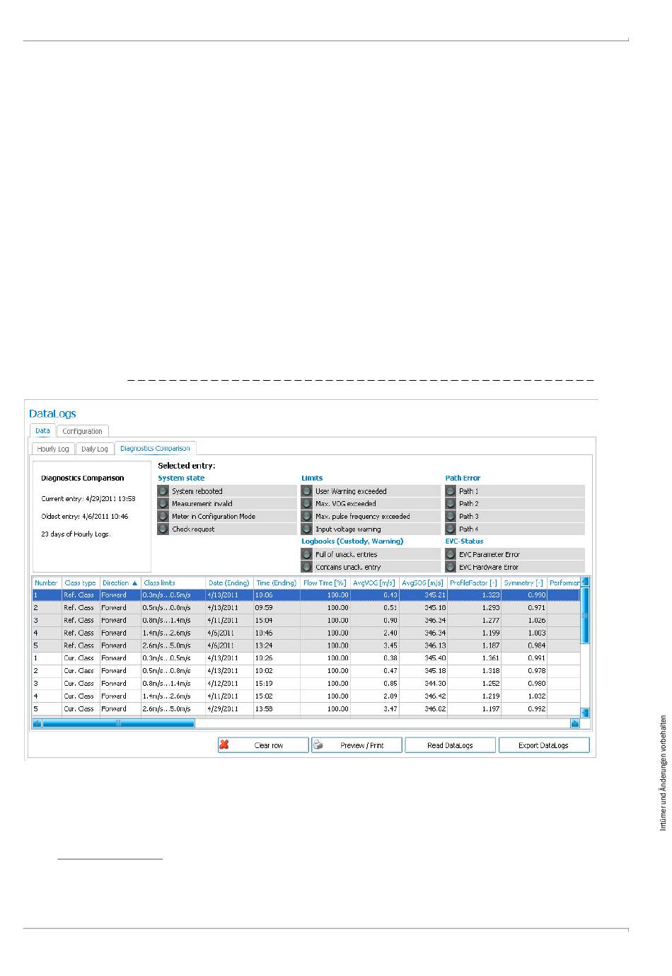The height and width of the screenshot is (976, 672).
Task: Open the Daily Log tab
Action: (x=95, y=449)
